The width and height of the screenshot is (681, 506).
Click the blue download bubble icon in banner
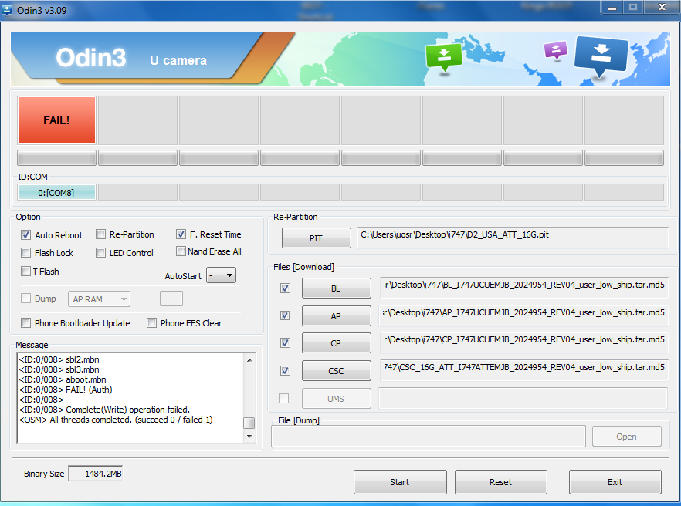(601, 56)
